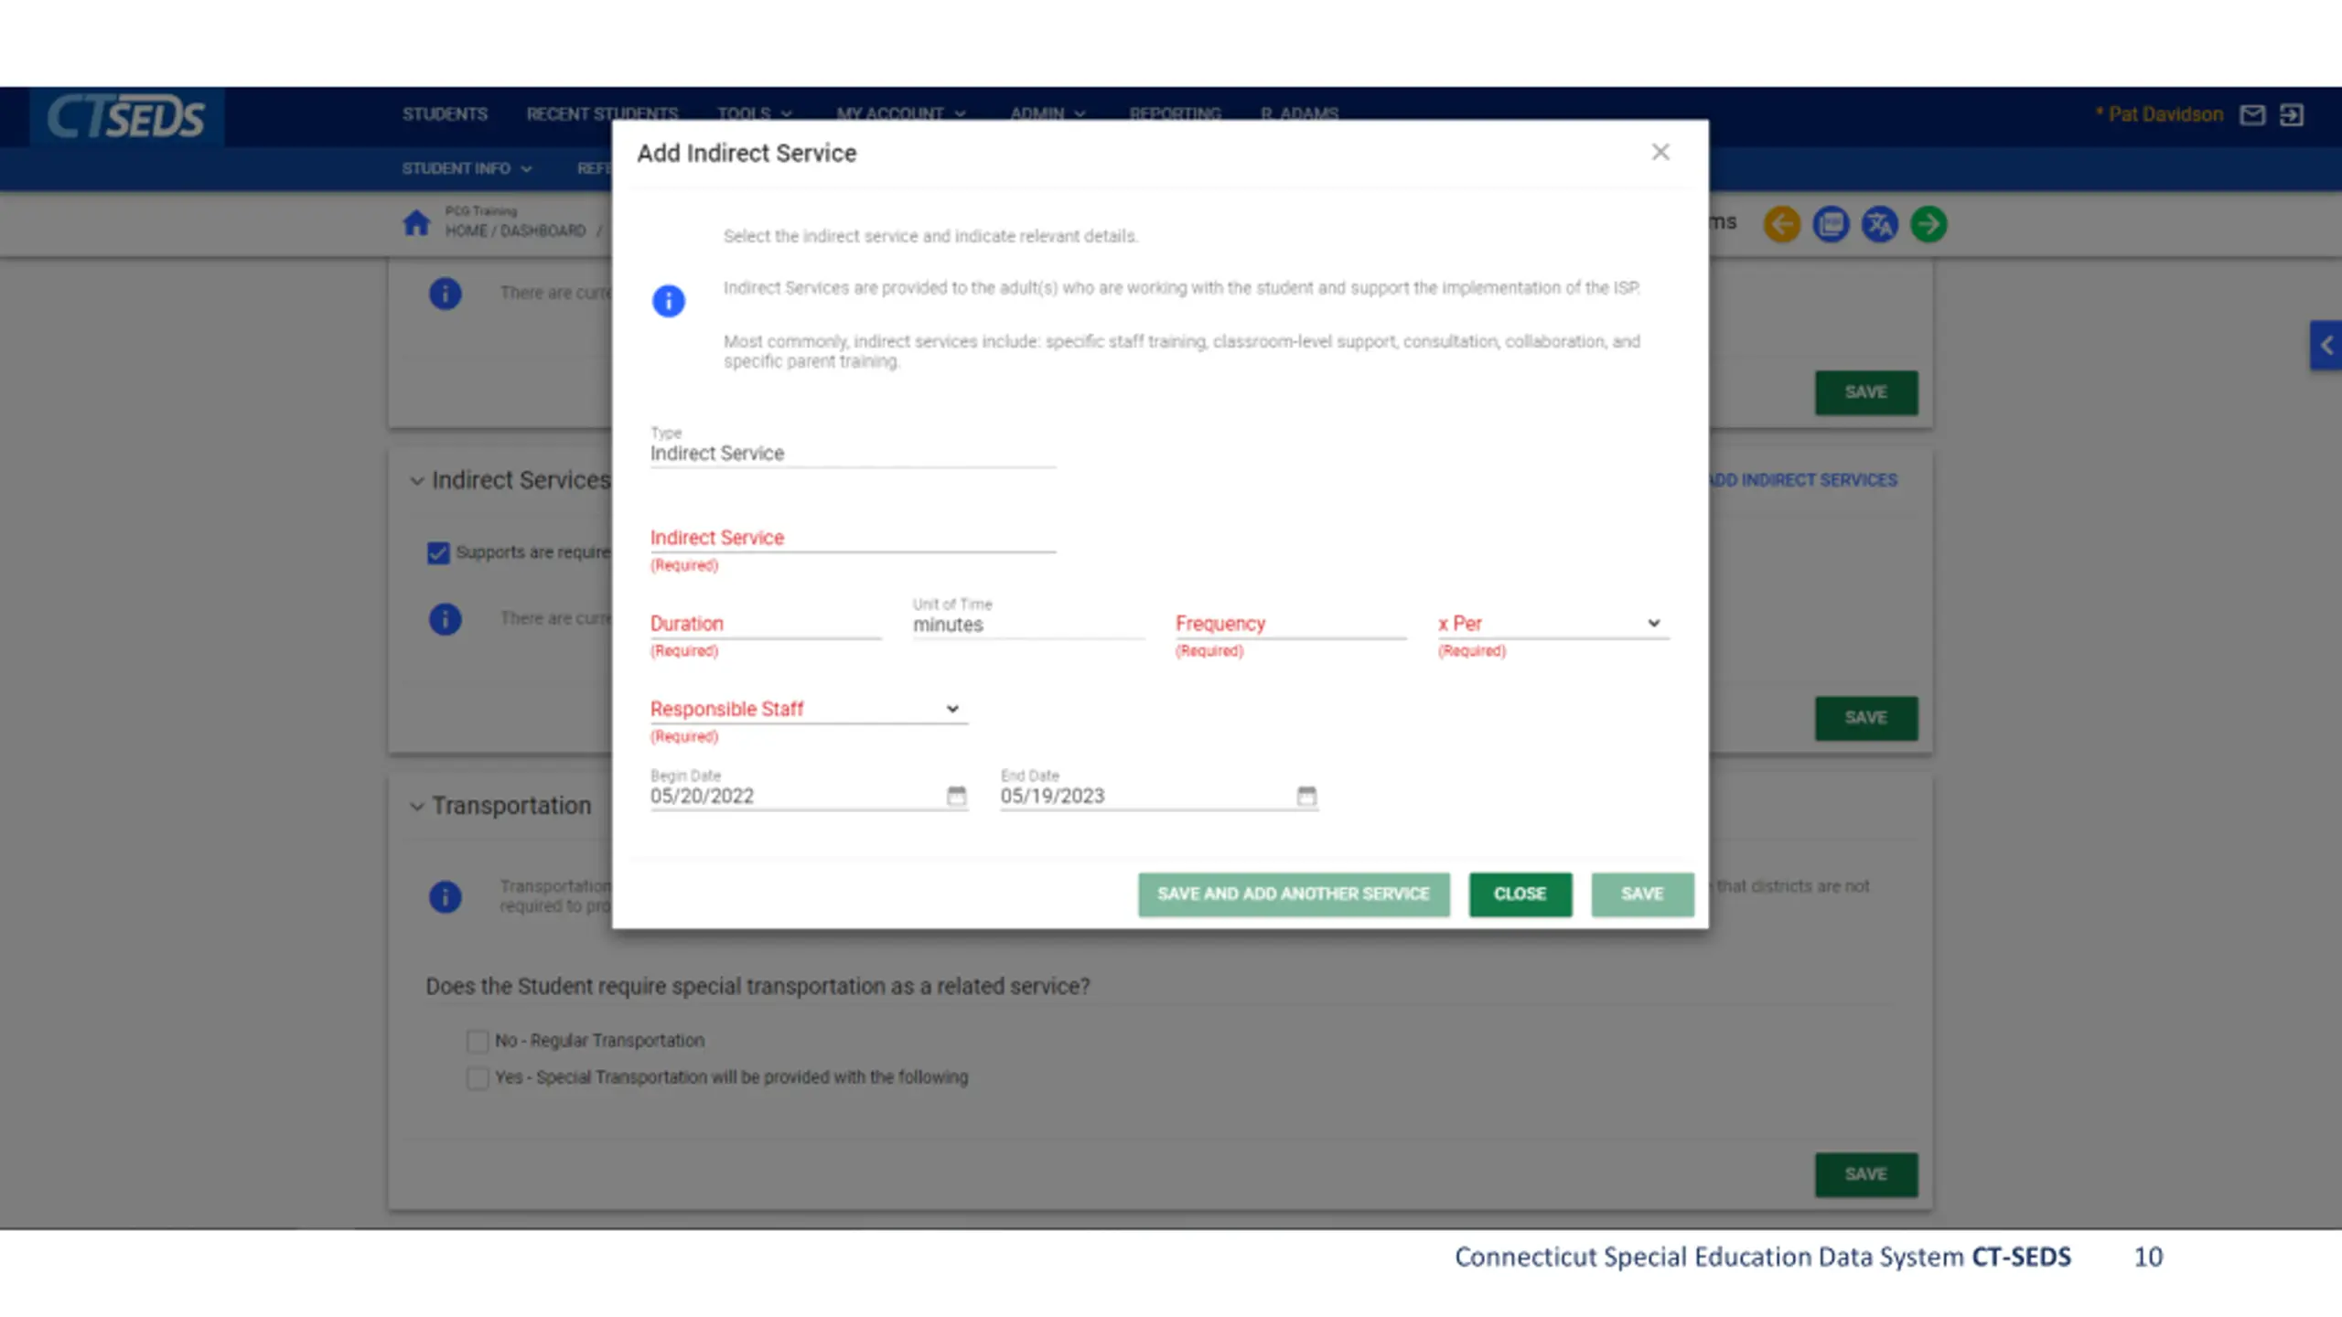This screenshot has height=1317, width=2342.
Task: Collapse the Transportation section
Action: pyautogui.click(x=417, y=806)
